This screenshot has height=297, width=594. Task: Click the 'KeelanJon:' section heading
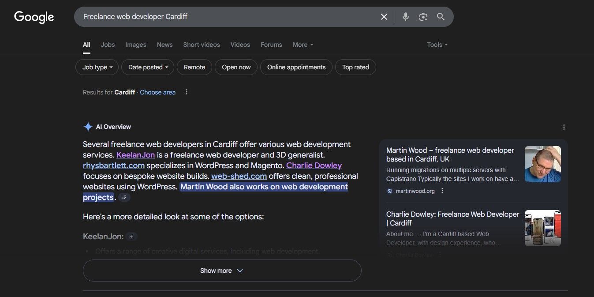[x=103, y=237]
